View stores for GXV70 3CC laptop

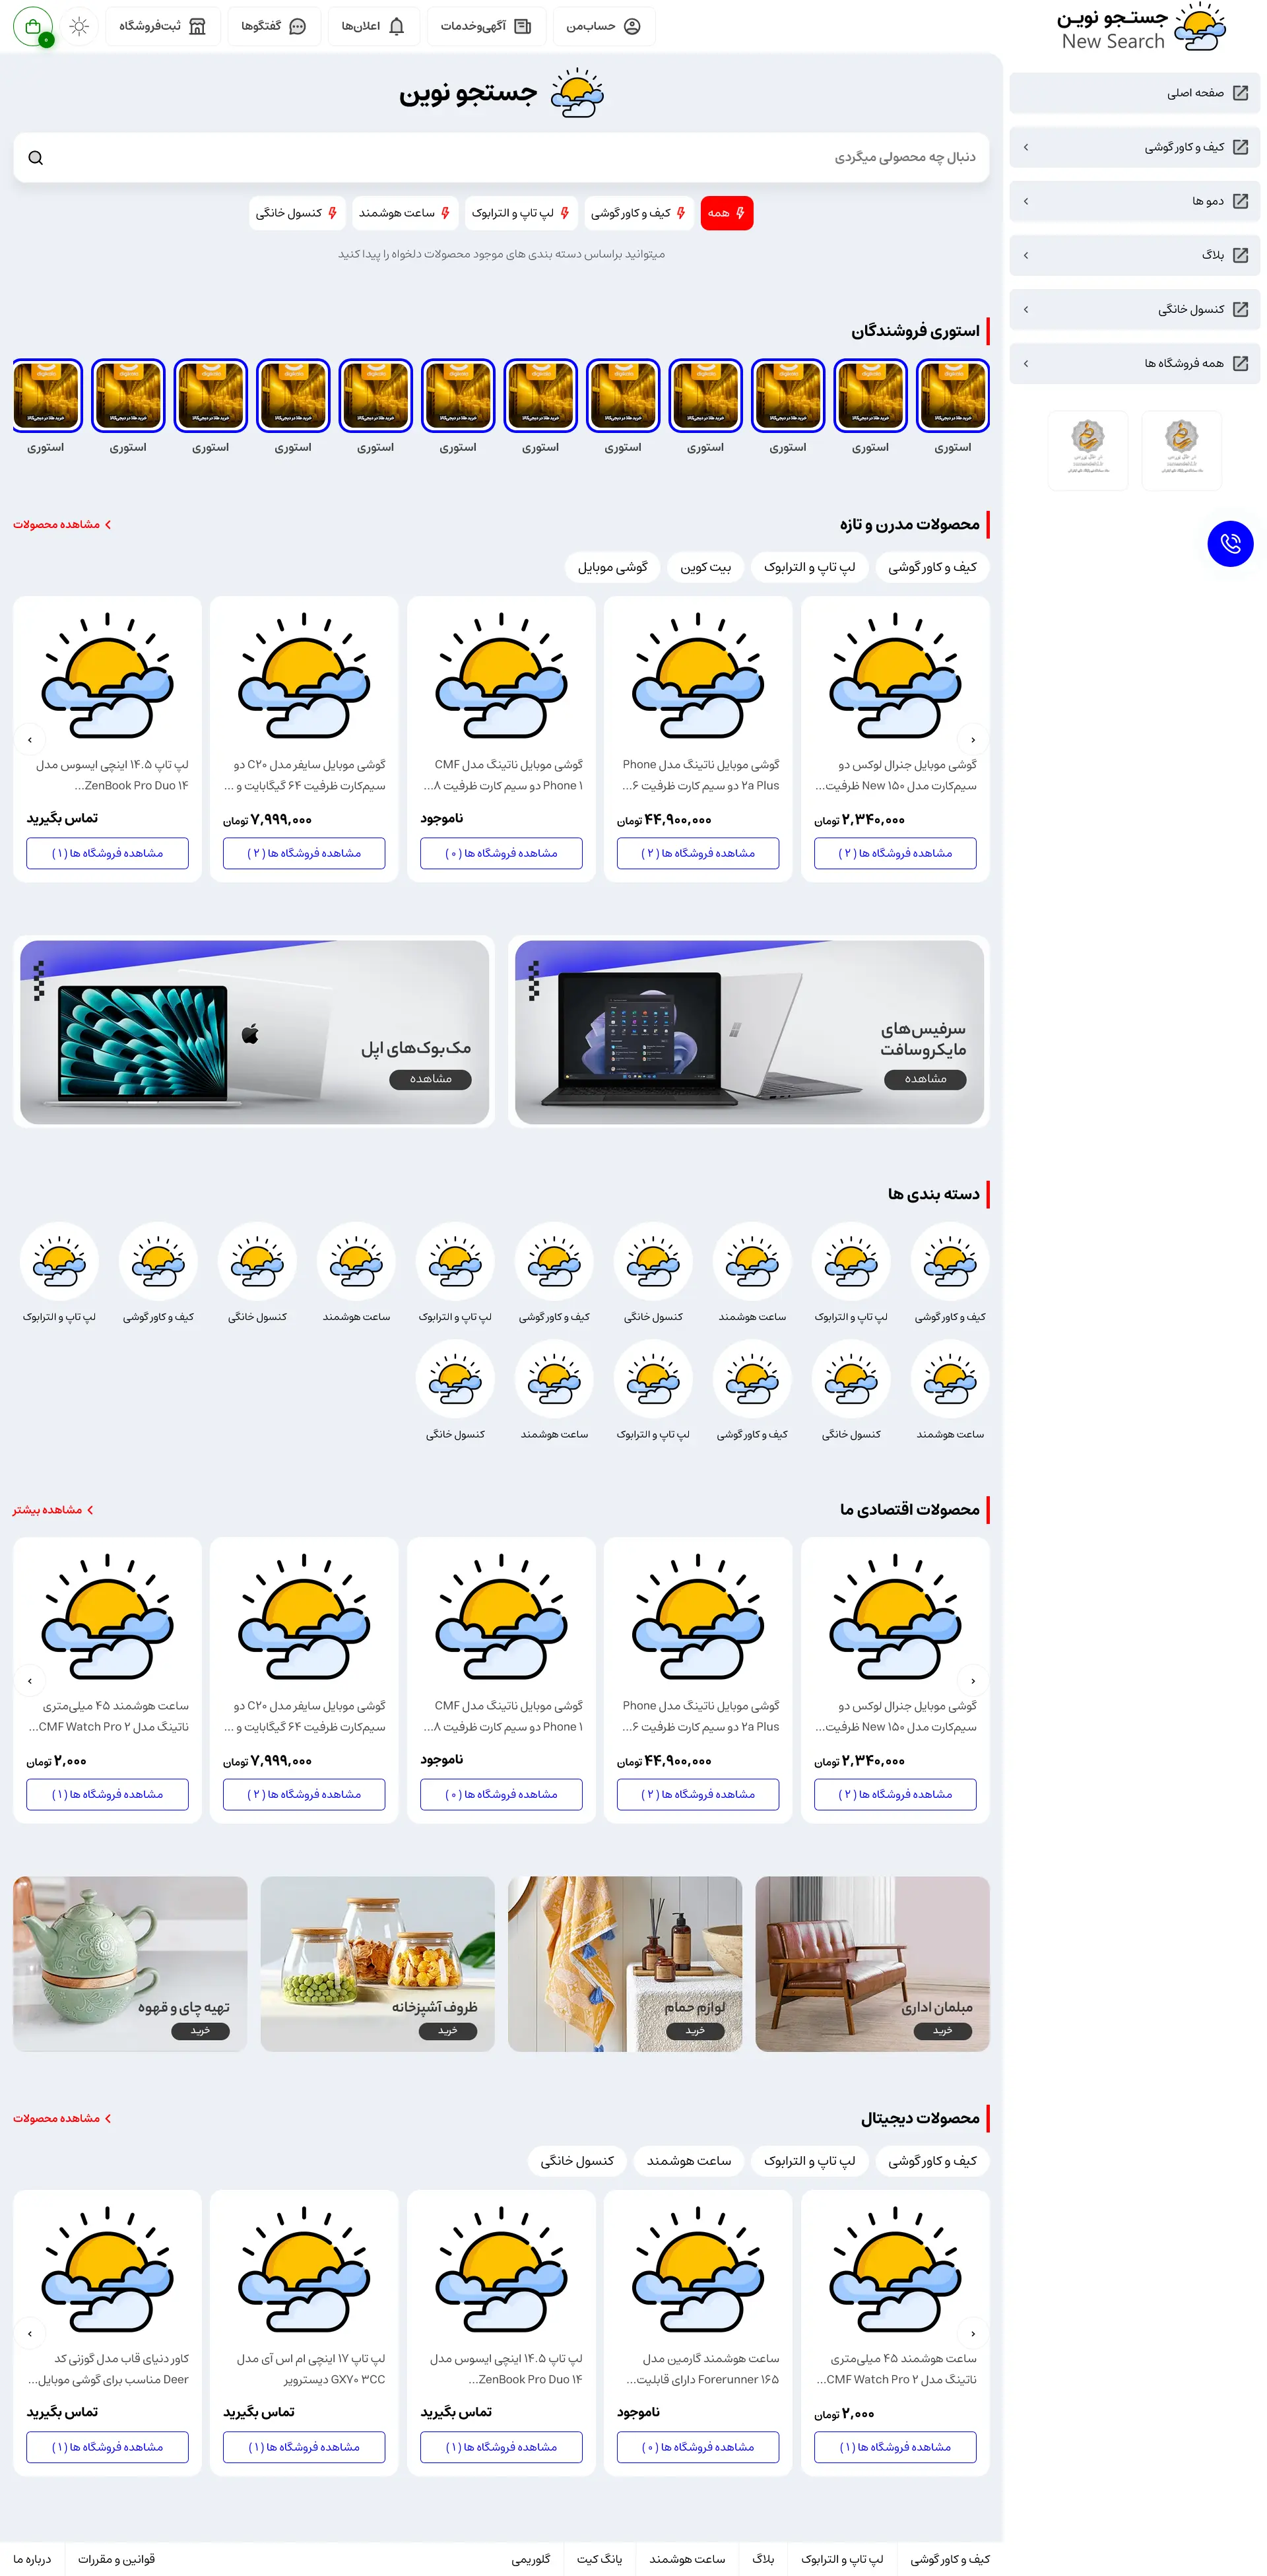coord(304,2447)
